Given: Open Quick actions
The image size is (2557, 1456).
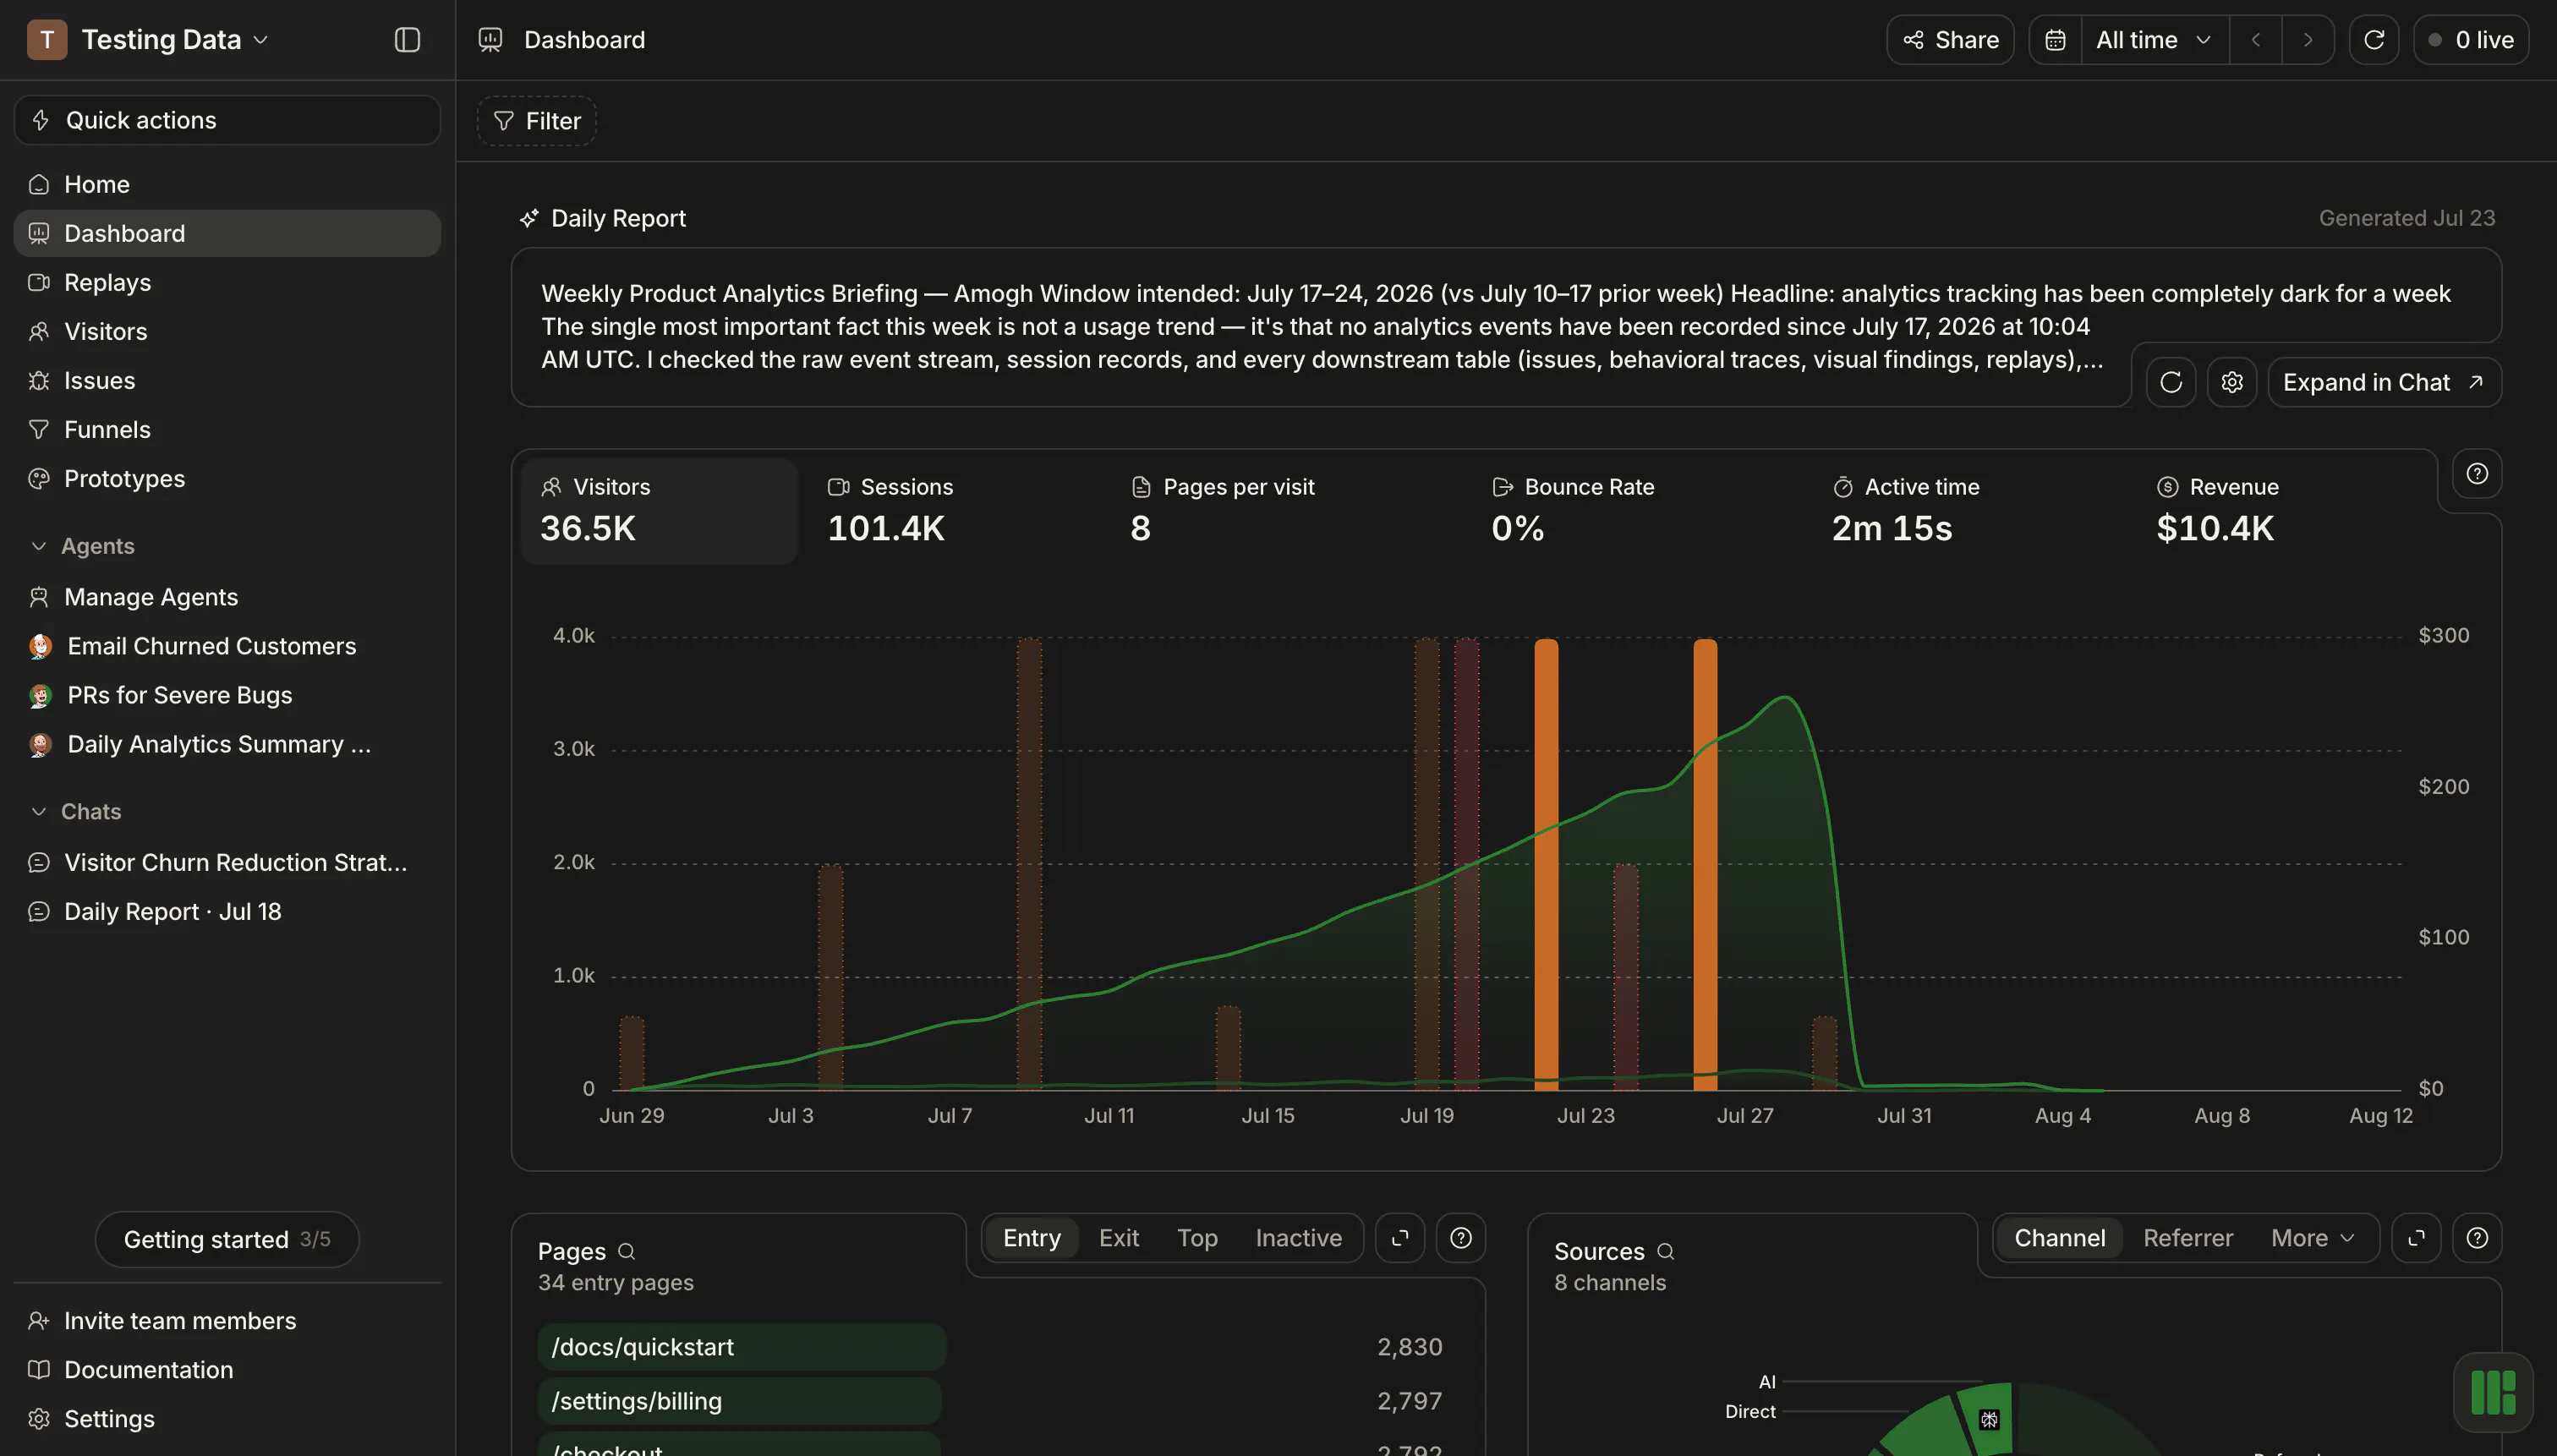Looking at the screenshot, I should [x=227, y=120].
